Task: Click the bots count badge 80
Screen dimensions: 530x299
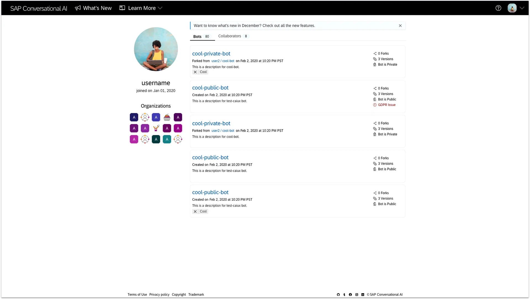Action: (x=207, y=37)
